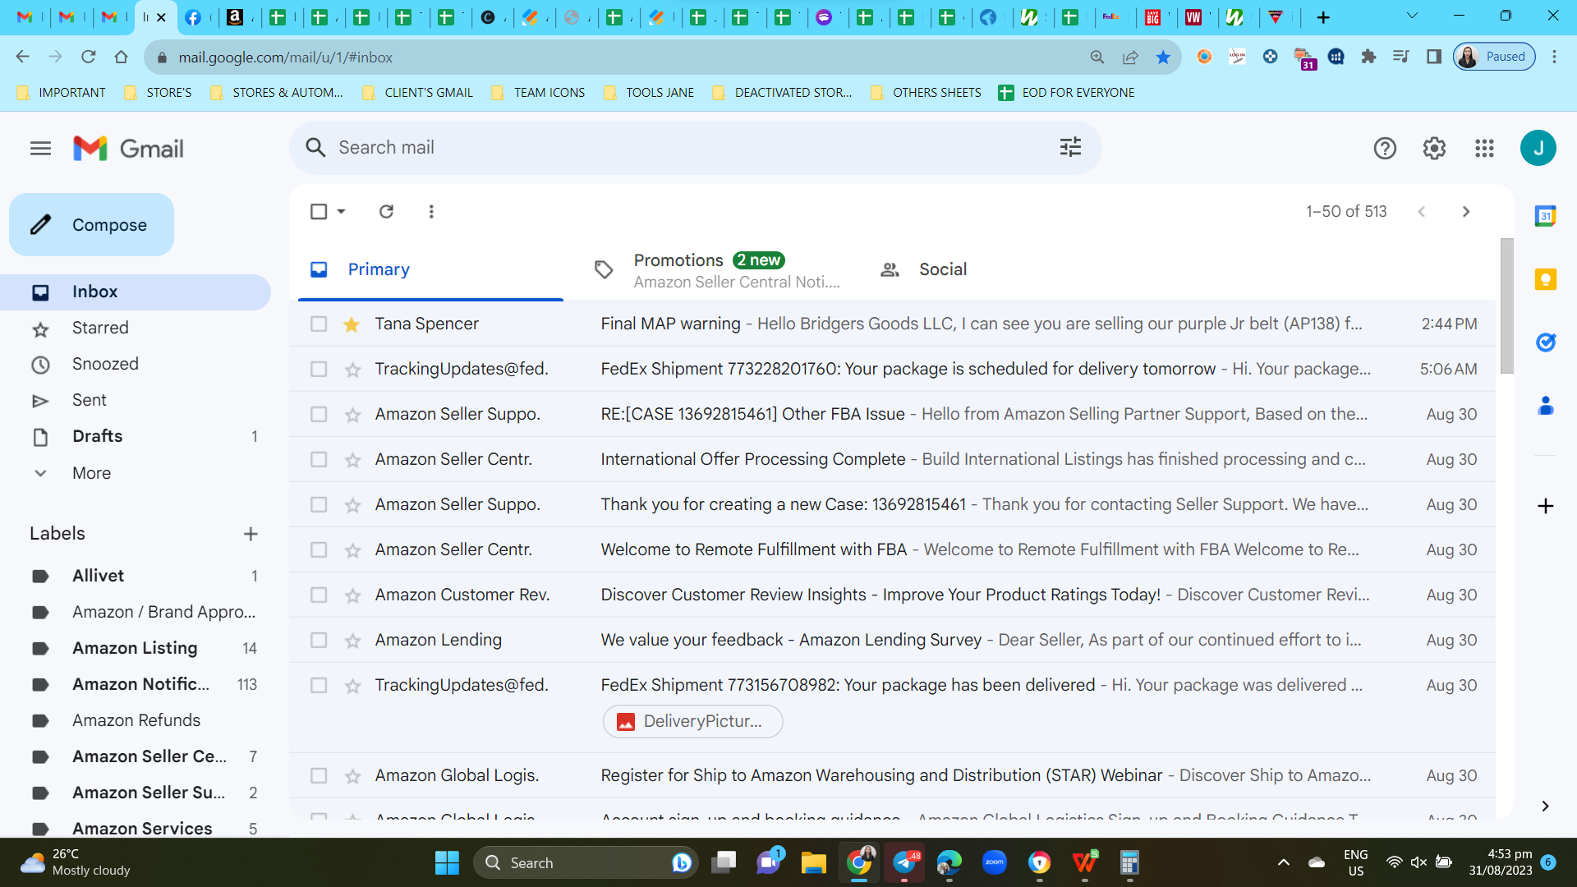This screenshot has width=1577, height=887.
Task: Get add-ons plus icon in side panel
Action: [x=1545, y=506]
